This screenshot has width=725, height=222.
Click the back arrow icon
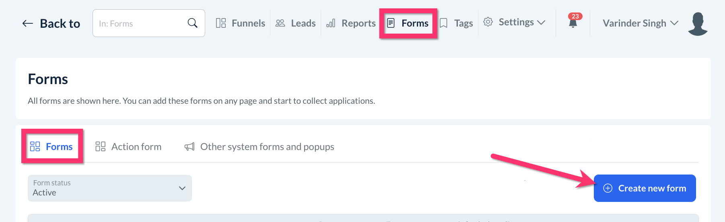27,23
